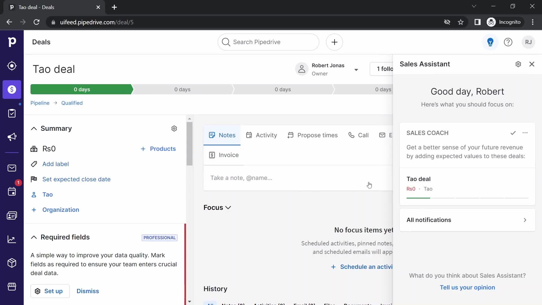Open the Reports icon in sidebar

pos(12,239)
